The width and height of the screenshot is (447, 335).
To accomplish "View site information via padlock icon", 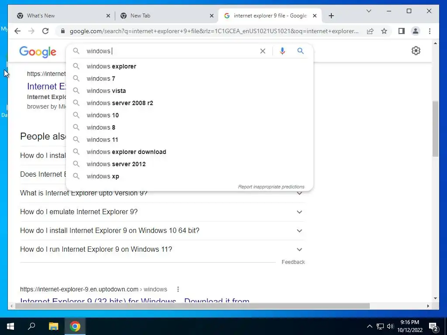I will tap(63, 31).
